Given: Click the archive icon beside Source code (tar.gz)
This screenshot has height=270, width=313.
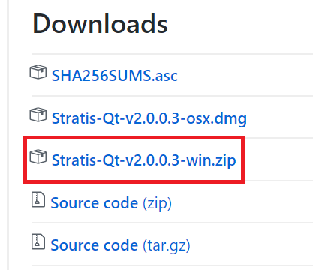Looking at the screenshot, I should click(38, 241).
